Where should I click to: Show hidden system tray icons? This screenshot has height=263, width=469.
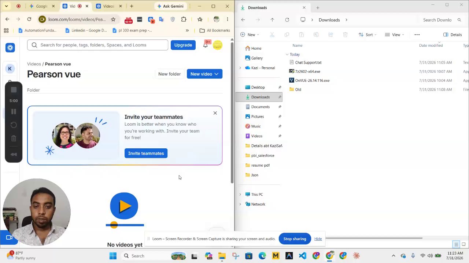394,256
